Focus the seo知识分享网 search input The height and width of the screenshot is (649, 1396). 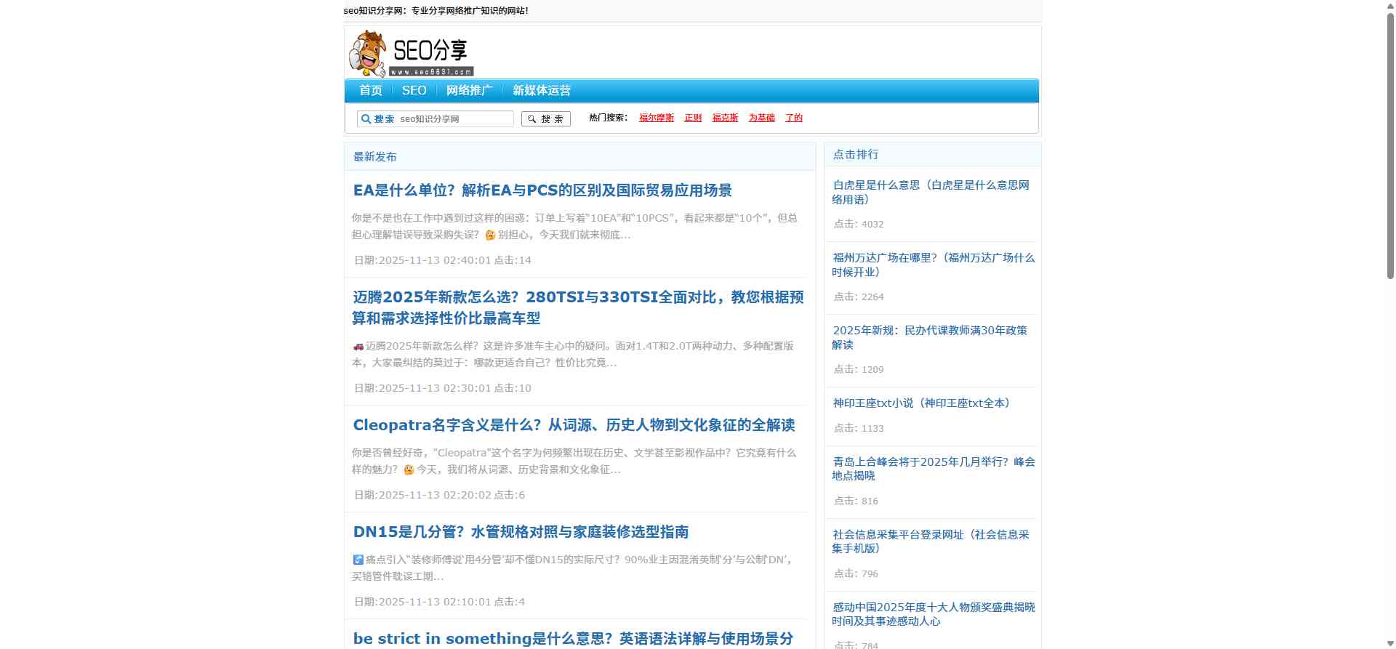pos(454,119)
